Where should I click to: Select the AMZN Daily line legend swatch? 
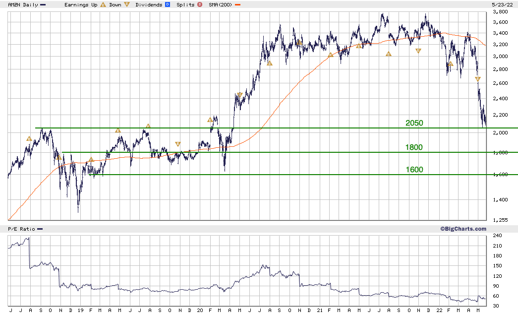(x=43, y=5)
